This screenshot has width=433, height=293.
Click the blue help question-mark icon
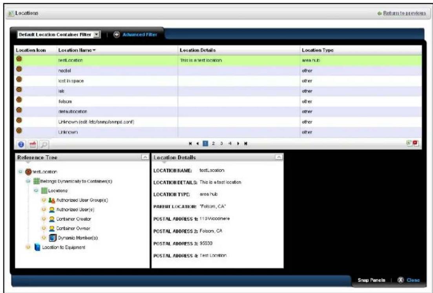[21, 144]
